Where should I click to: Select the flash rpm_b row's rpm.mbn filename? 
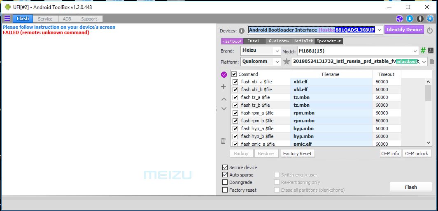(x=331, y=121)
